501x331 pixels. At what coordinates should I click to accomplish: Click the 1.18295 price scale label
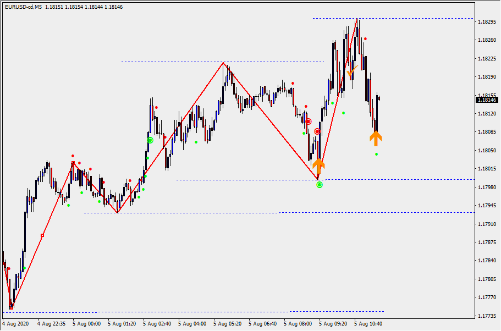[485, 22]
